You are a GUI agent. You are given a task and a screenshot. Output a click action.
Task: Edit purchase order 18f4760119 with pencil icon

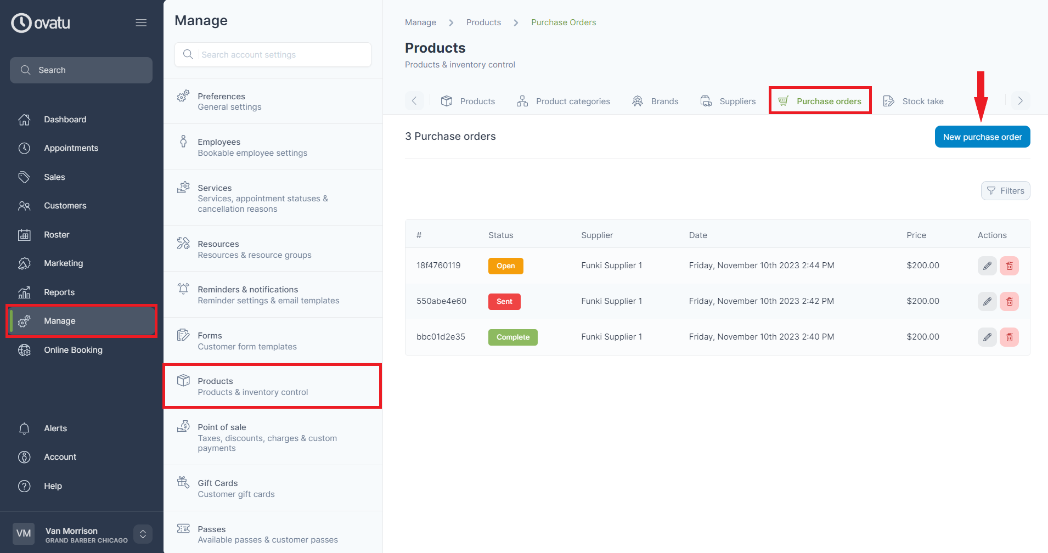click(987, 266)
